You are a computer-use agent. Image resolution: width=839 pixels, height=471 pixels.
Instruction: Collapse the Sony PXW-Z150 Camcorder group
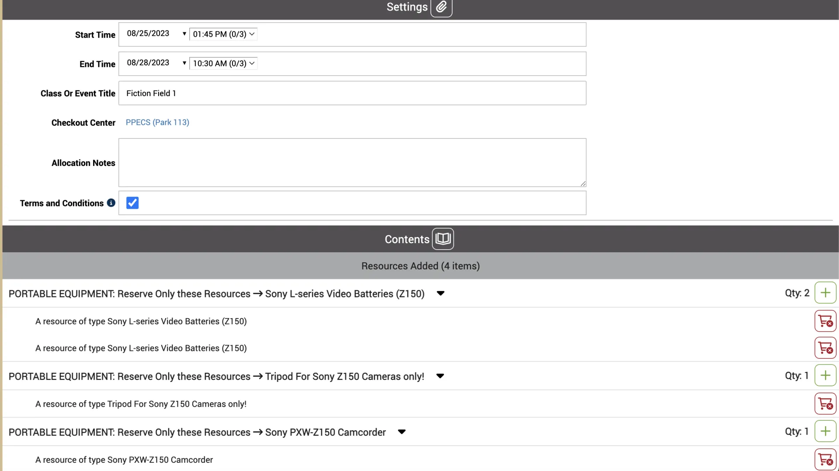402,432
